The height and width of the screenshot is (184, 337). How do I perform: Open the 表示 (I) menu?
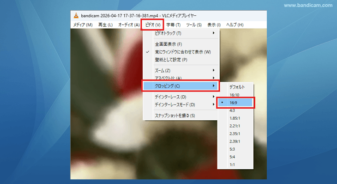[x=214, y=25]
